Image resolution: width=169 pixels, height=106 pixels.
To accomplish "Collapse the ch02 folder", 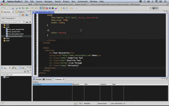I will coord(3,27).
